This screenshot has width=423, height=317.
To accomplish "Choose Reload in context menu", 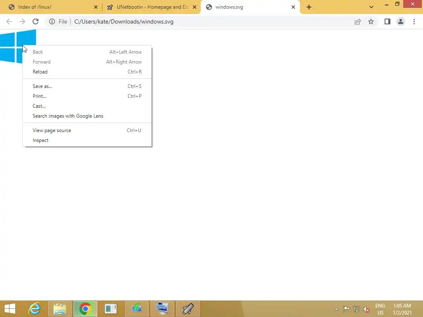I will 87,72.
